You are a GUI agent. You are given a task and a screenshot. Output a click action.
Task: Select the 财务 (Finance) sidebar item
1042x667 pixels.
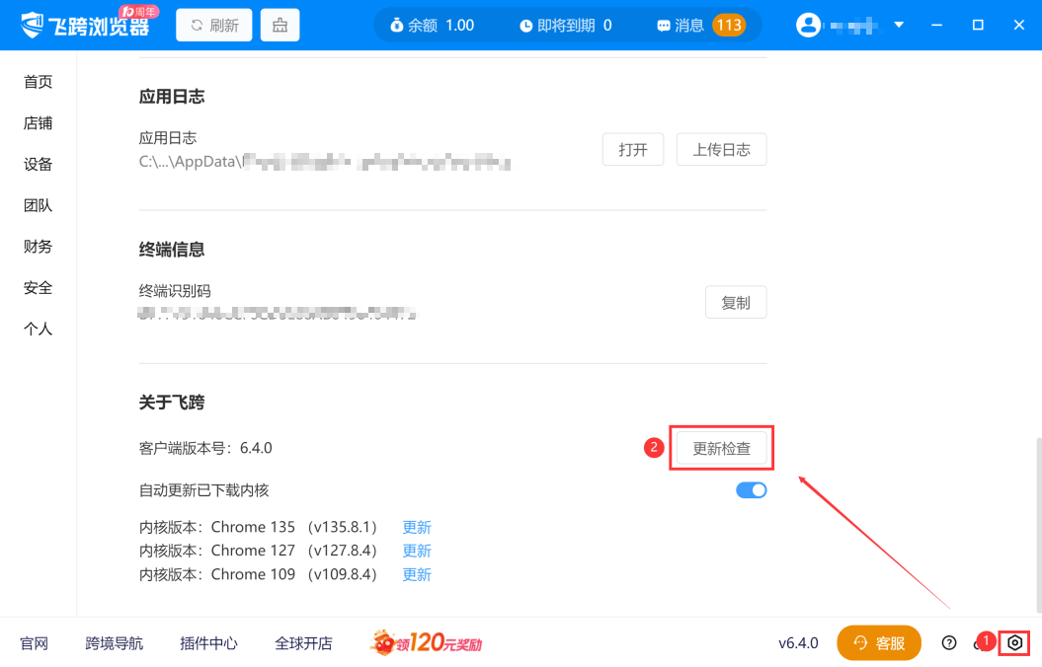click(x=38, y=247)
